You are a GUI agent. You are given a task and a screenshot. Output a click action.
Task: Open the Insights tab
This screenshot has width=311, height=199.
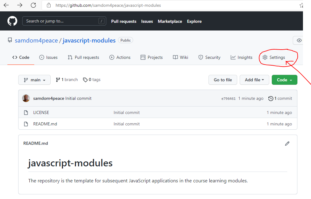[242, 57]
